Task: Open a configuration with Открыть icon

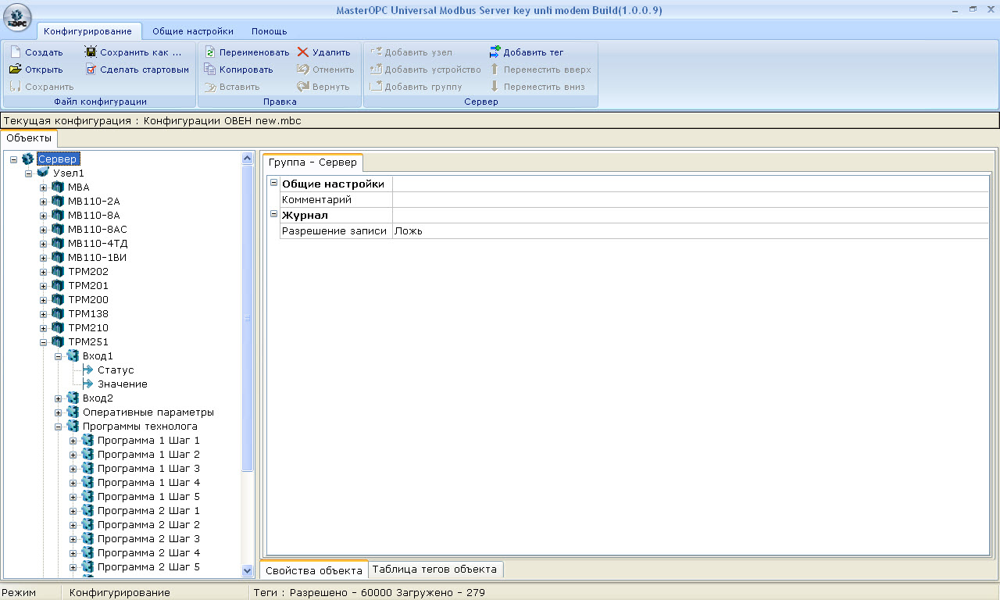Action: (16, 70)
